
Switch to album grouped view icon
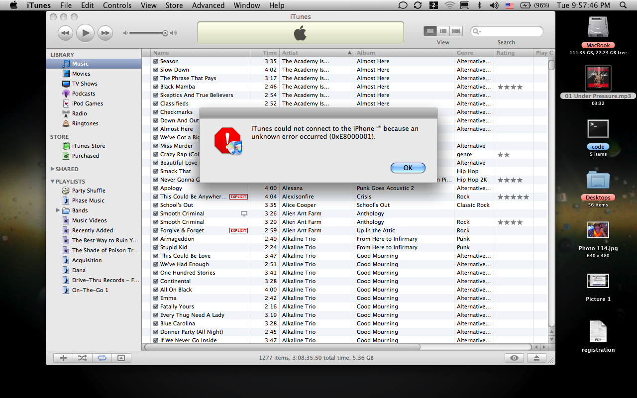443,31
